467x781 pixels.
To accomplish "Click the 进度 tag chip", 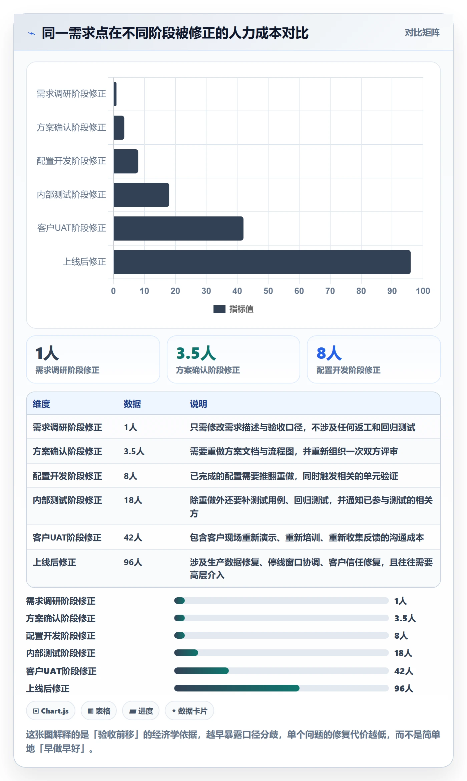I will click(141, 711).
